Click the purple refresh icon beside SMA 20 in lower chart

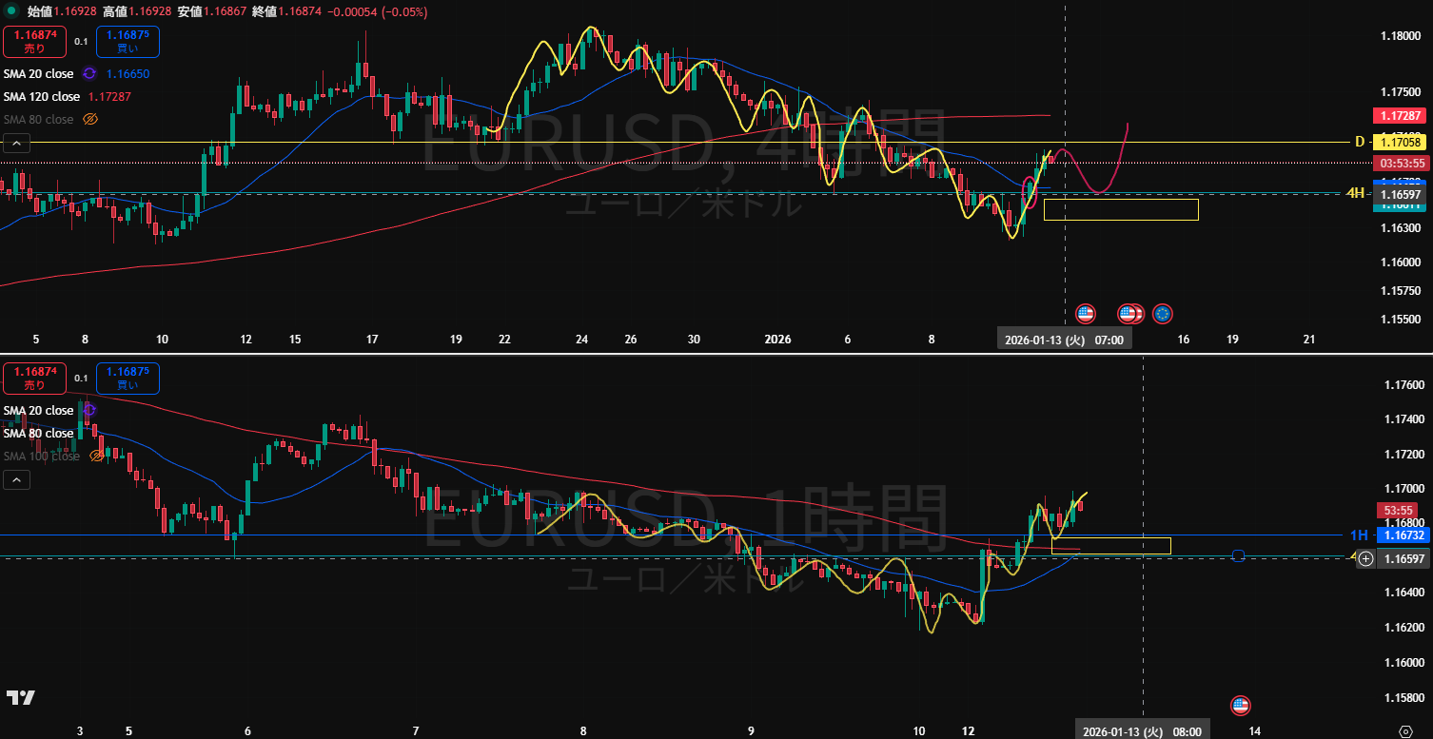(88, 410)
